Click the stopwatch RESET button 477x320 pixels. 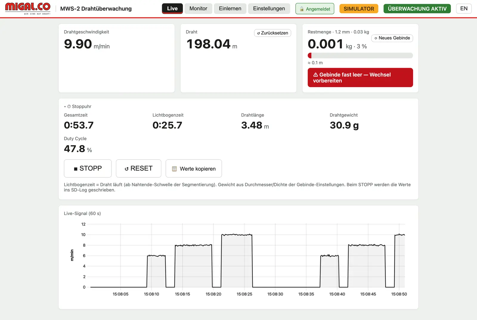coord(139,168)
